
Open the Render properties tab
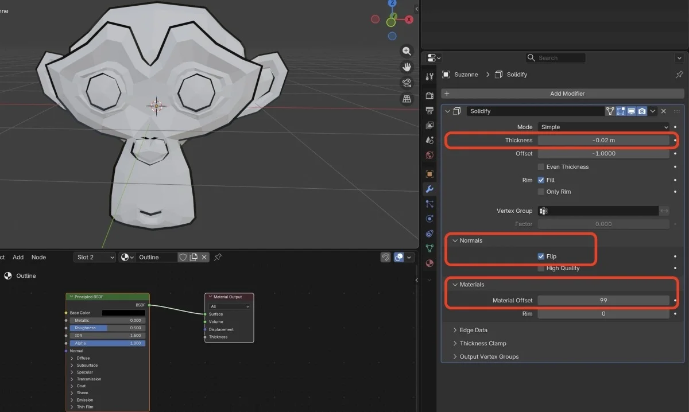tap(429, 95)
